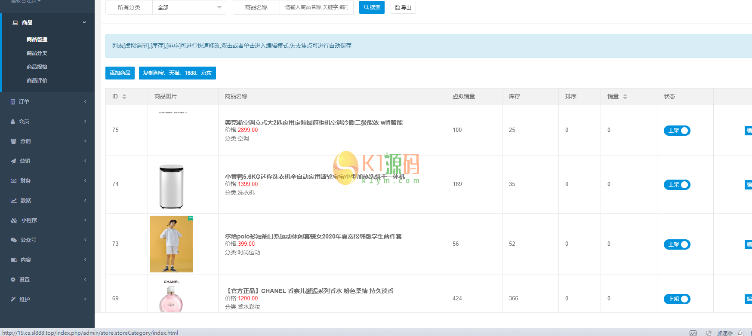Screen dimensions: 752x336
Task: Toggle the 上架 switch for product 73
Action: click(677, 244)
